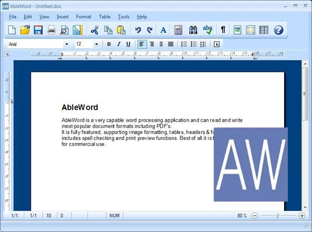Apply bulleted list formatting
The image size is (312, 232).
[193, 44]
